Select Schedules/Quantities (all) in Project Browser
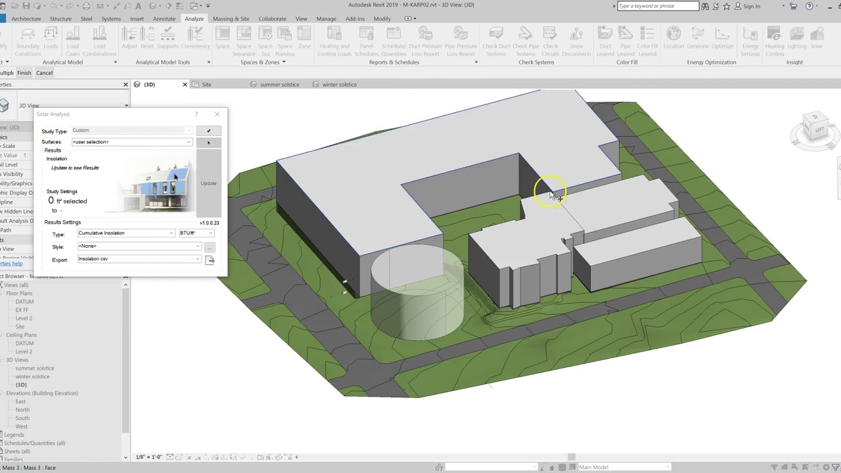 tap(35, 443)
